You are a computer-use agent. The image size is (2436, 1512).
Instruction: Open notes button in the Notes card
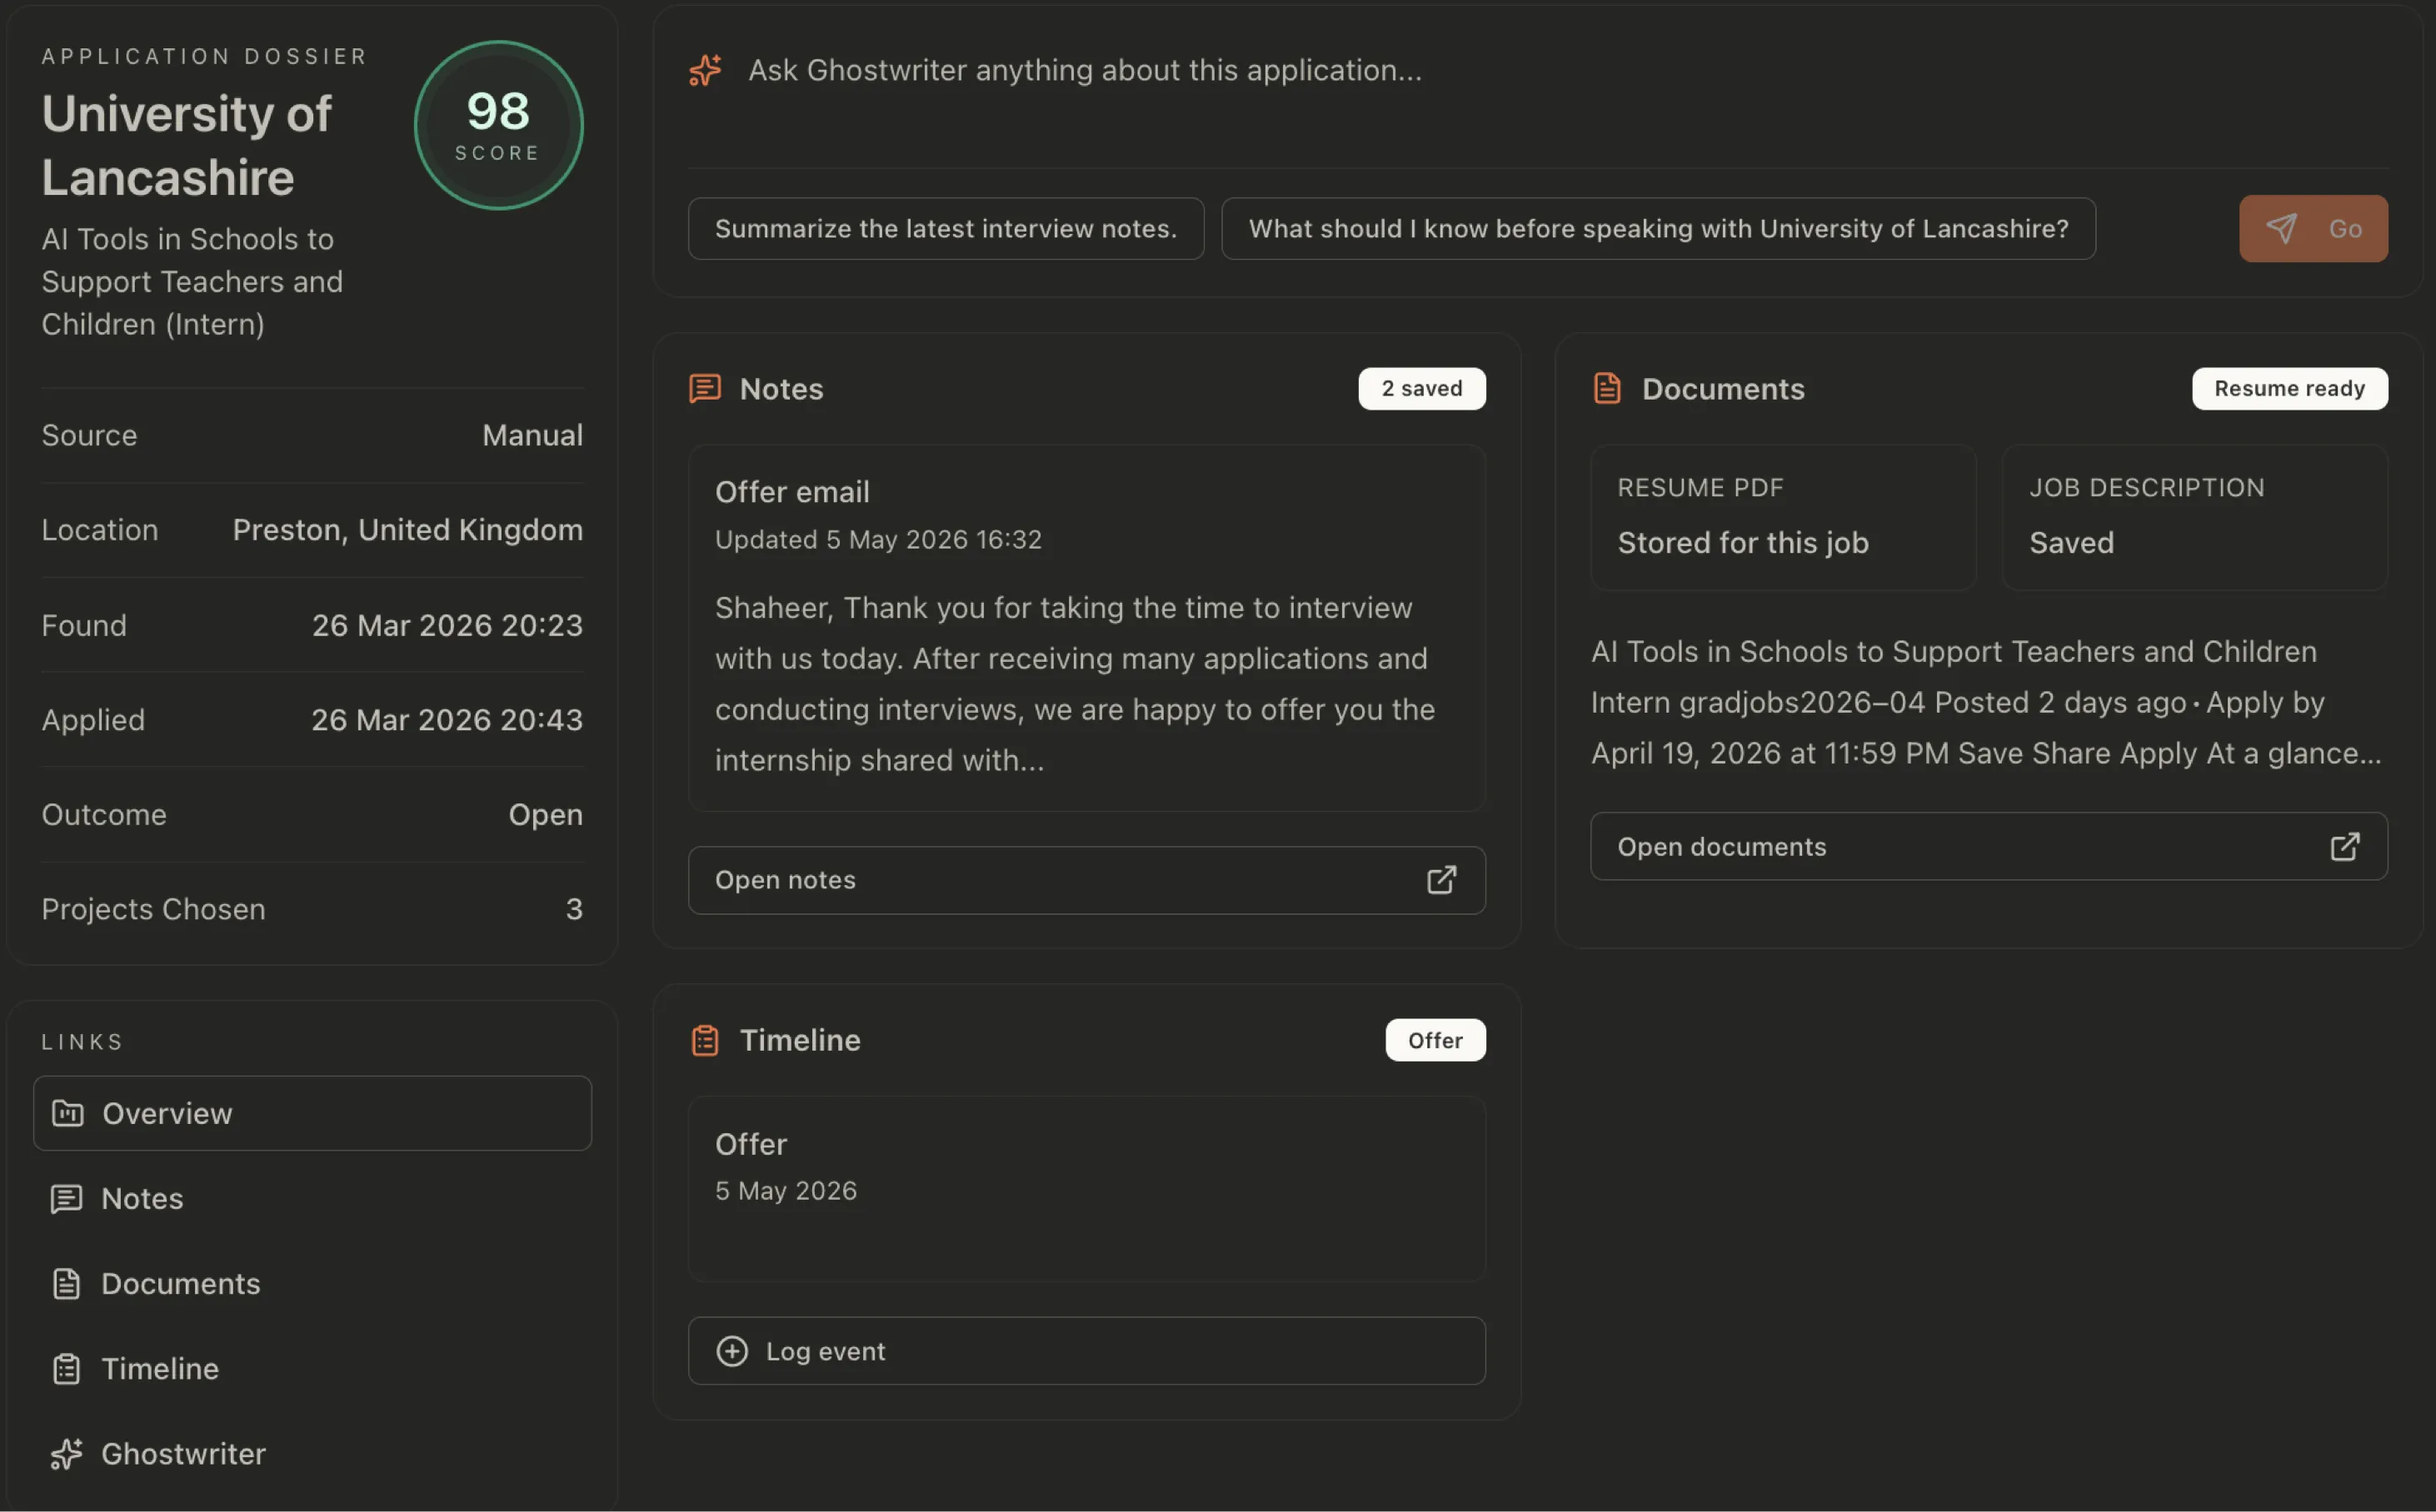1086,880
